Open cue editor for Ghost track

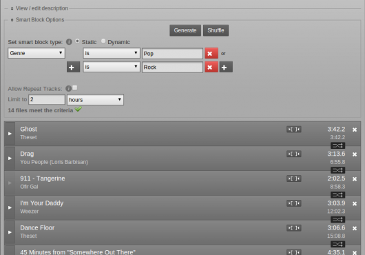(294, 130)
